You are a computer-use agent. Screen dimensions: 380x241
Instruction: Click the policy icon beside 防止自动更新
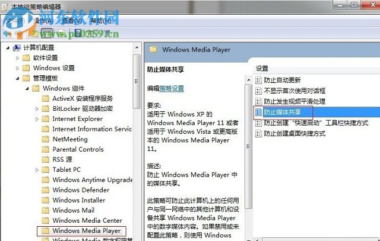pos(259,80)
